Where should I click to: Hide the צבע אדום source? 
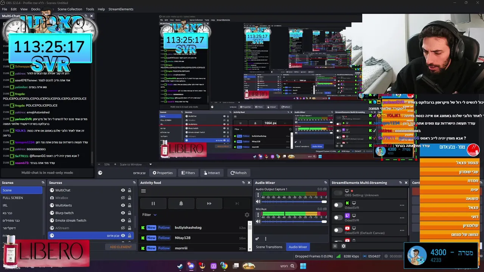pyautogui.click(x=123, y=236)
